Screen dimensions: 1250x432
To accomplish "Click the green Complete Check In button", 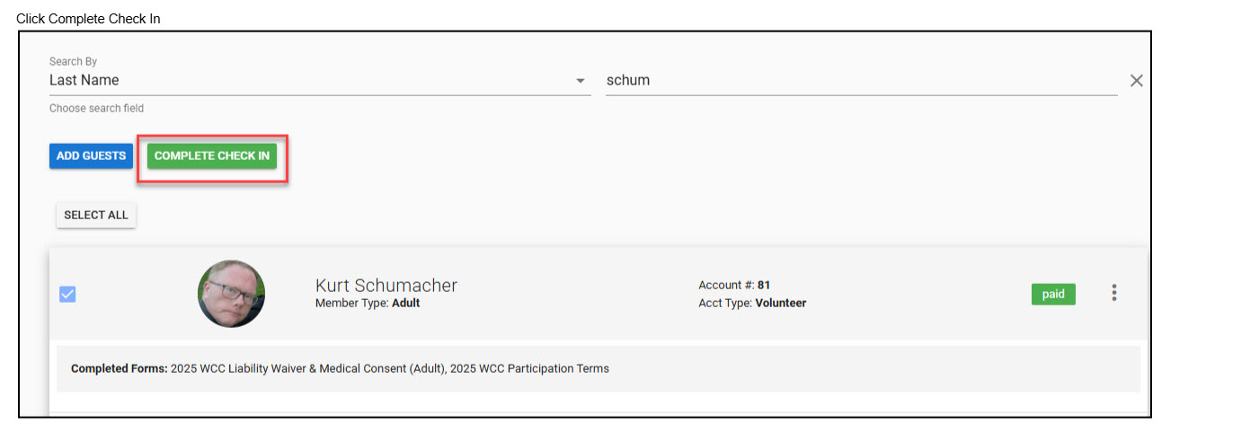I will click(212, 156).
